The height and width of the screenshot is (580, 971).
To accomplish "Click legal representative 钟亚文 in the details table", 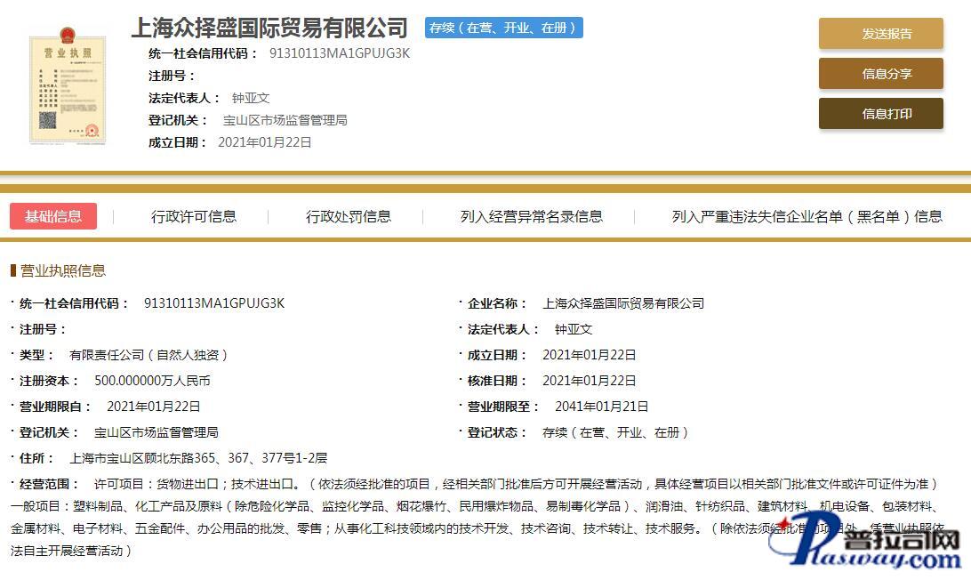I will coord(574,329).
